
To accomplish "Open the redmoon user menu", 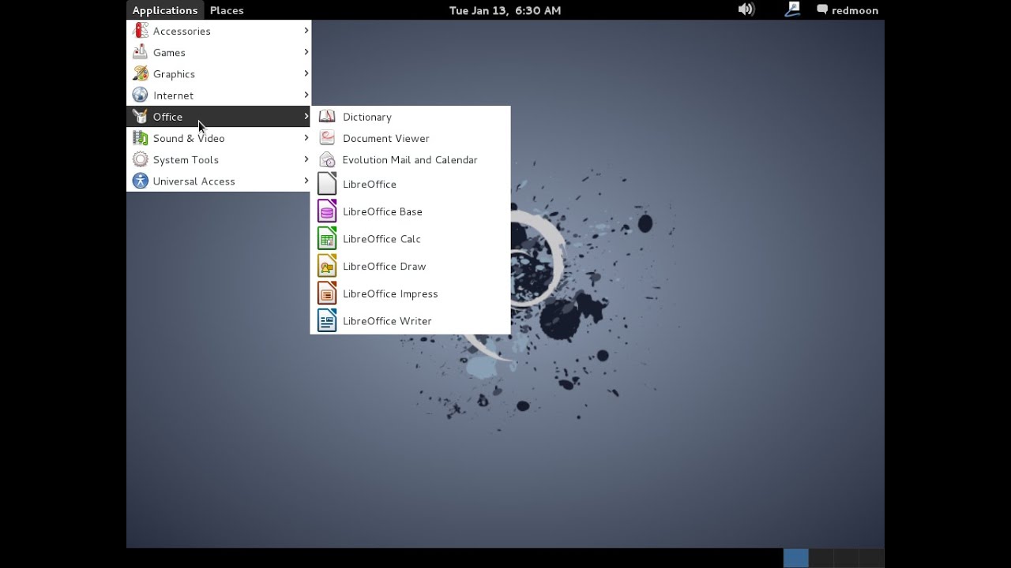I will click(x=848, y=10).
